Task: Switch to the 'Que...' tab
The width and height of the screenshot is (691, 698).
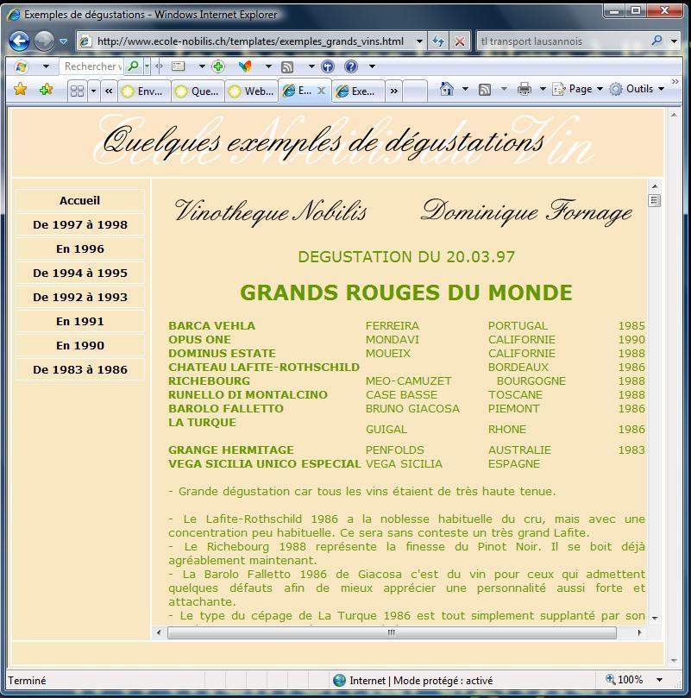Action: click(x=198, y=91)
